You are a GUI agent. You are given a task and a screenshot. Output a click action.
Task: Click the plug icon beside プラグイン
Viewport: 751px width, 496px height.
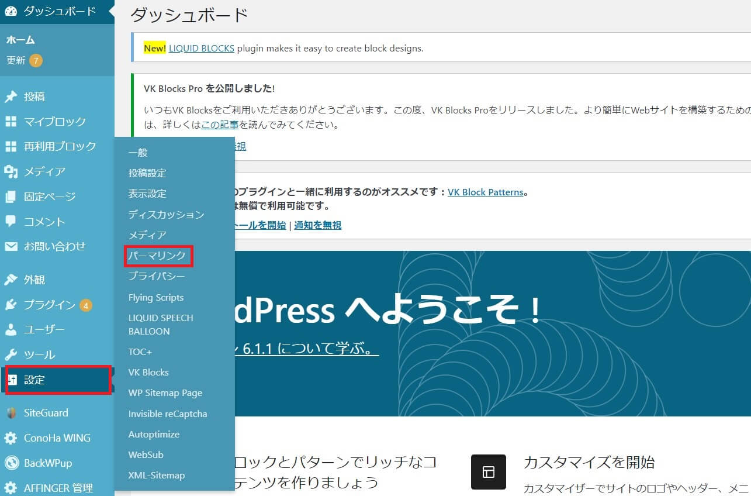pyautogui.click(x=11, y=305)
